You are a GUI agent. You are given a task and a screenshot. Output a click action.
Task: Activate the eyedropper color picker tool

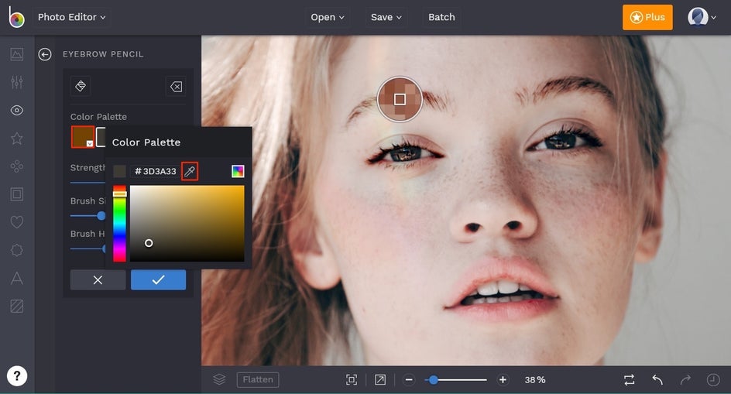coord(190,171)
